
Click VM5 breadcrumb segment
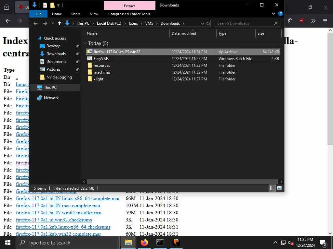[x=149, y=23]
